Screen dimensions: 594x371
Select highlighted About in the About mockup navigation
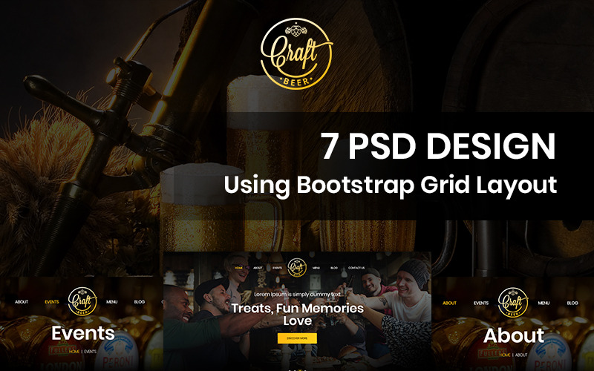point(449,303)
